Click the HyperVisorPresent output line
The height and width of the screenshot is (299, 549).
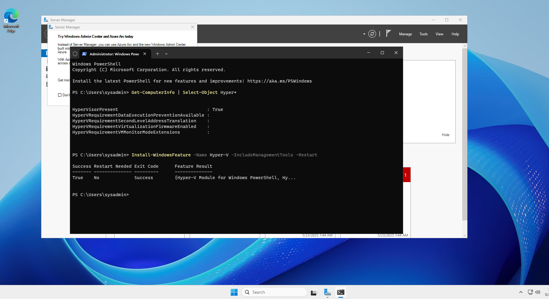(147, 109)
